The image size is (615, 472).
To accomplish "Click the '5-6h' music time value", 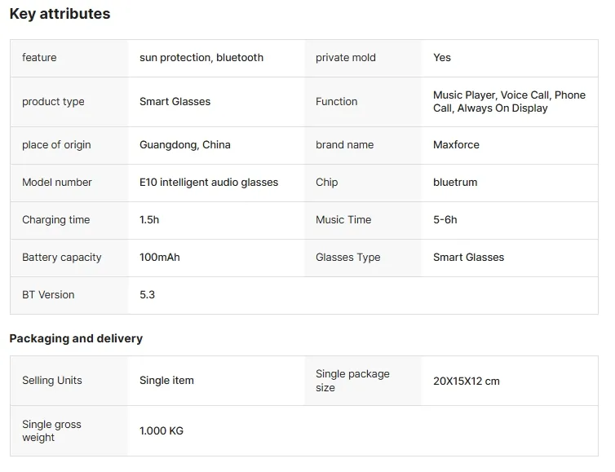I will [445, 220].
